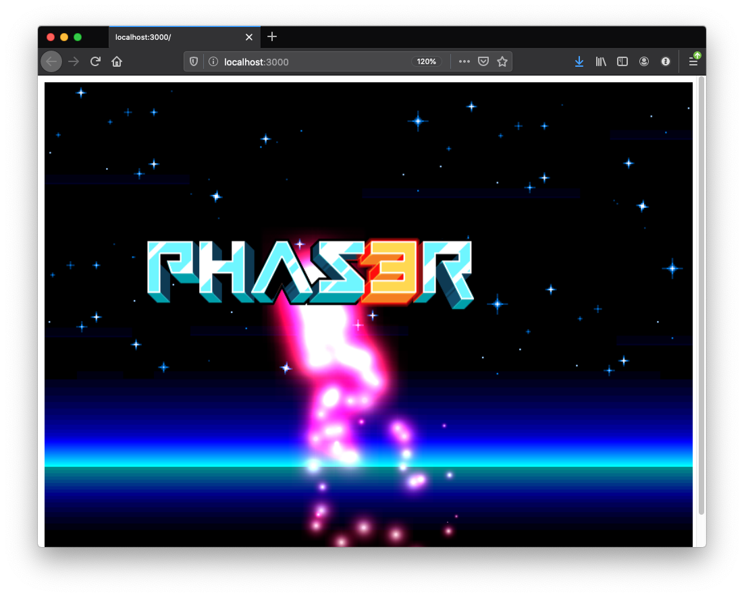Open the Downloads panel icon
744x597 pixels.
(x=579, y=61)
